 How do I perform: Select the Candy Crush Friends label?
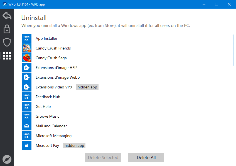pyautogui.click(x=53, y=48)
